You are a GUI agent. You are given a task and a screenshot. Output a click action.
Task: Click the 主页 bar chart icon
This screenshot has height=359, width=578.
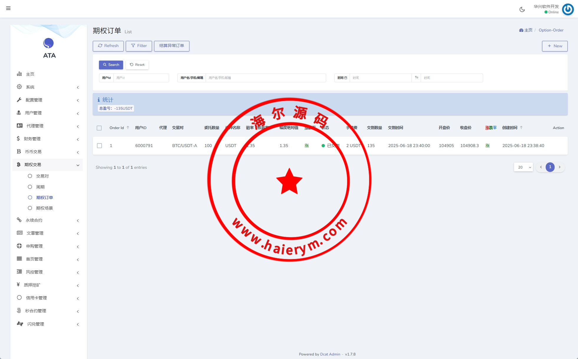pyautogui.click(x=19, y=74)
